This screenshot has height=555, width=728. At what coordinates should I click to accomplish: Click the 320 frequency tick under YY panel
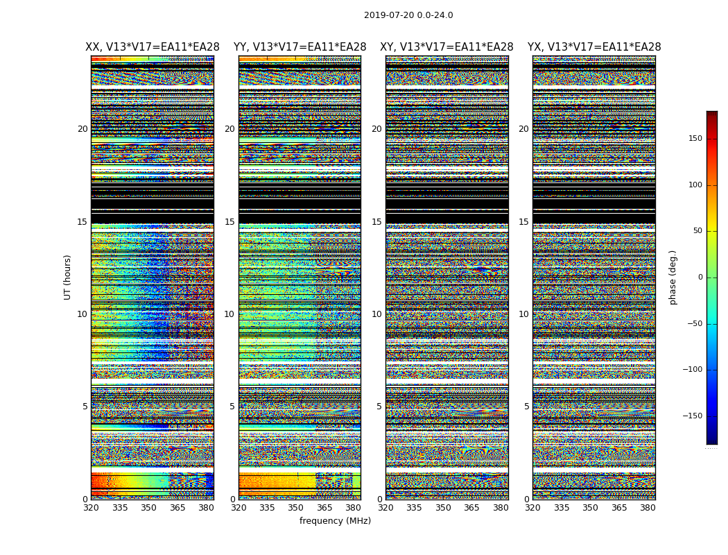click(239, 508)
